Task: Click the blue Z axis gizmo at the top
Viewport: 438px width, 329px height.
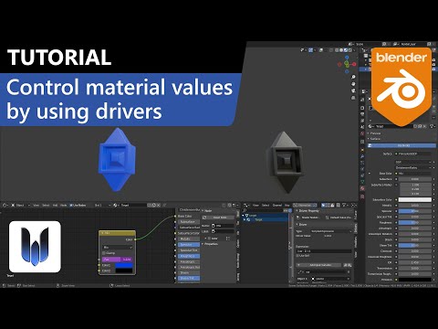Action: (347, 58)
